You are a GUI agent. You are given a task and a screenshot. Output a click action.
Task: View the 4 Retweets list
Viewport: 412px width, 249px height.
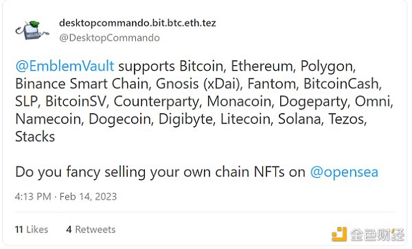tap(91, 230)
